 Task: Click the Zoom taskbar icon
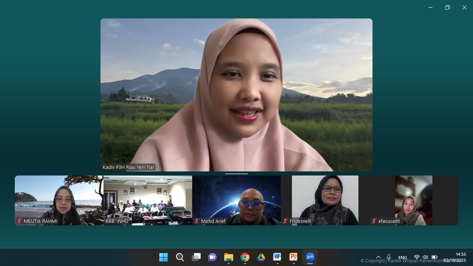[310, 257]
